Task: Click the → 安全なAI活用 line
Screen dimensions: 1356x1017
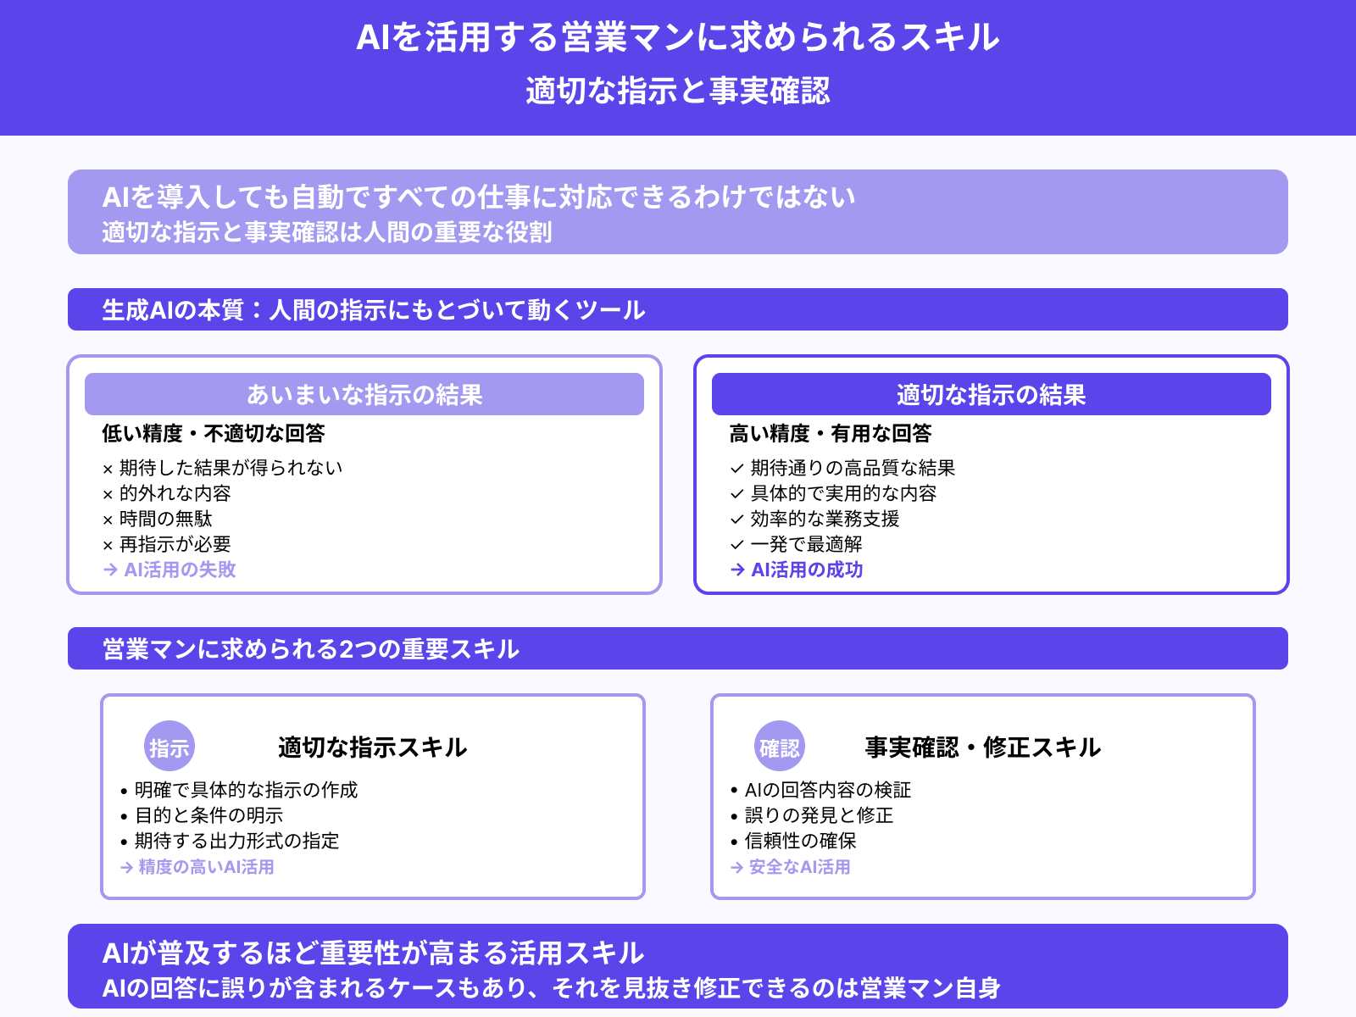Action: pos(790,867)
